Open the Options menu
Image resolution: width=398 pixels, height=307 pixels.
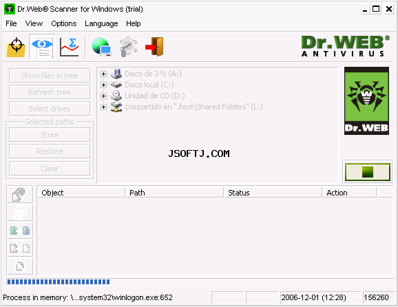64,23
